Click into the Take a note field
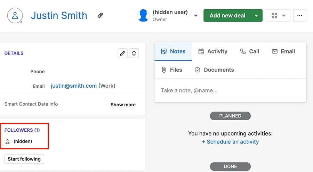Viewport: 313px width, 172px height. pyautogui.click(x=230, y=90)
